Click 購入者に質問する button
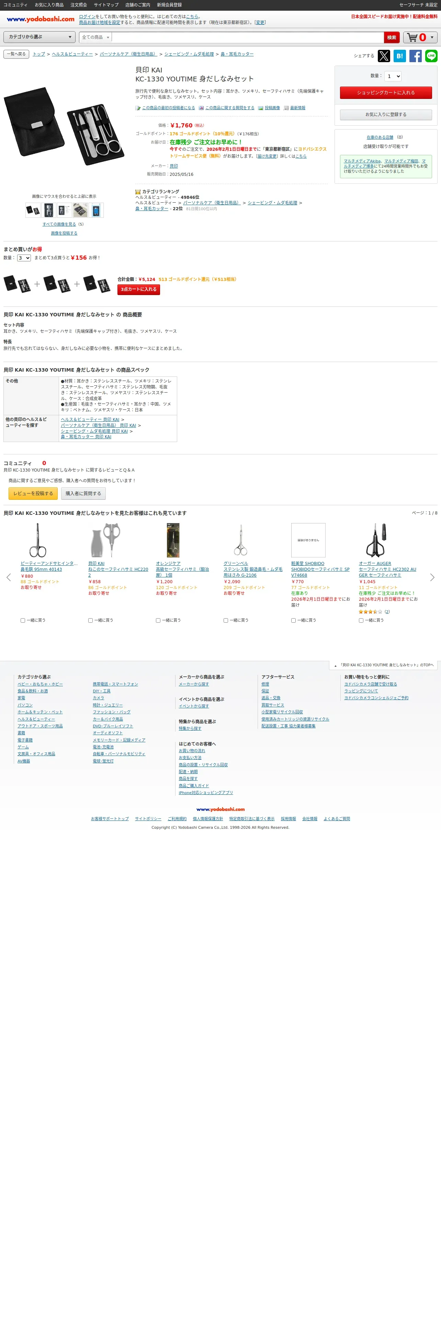The height and width of the screenshot is (1323, 441). 83,494
